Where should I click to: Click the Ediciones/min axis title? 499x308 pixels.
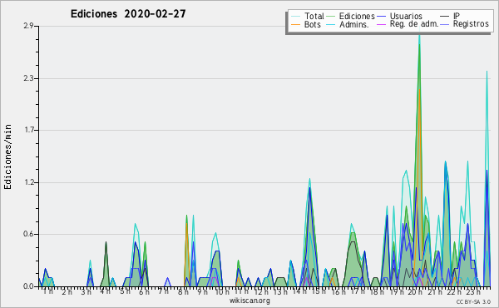click(x=7, y=156)
